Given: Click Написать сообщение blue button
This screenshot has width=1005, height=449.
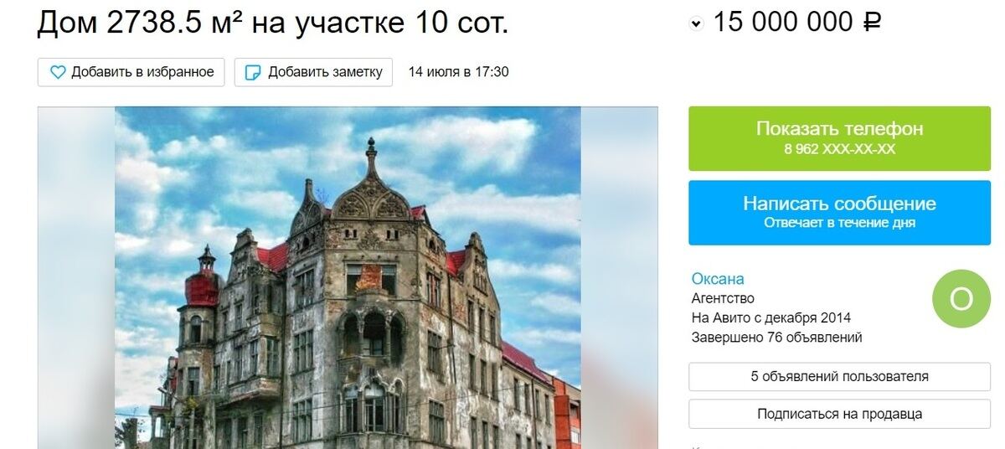Looking at the screenshot, I should [x=839, y=213].
